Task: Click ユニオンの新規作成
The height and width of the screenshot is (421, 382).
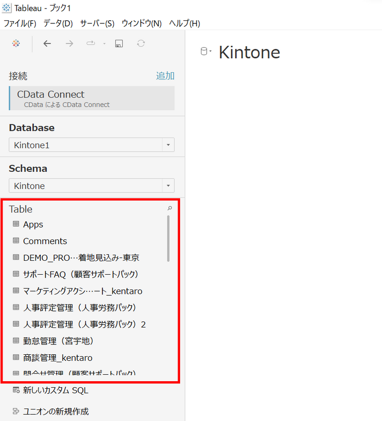Action: [x=56, y=412]
